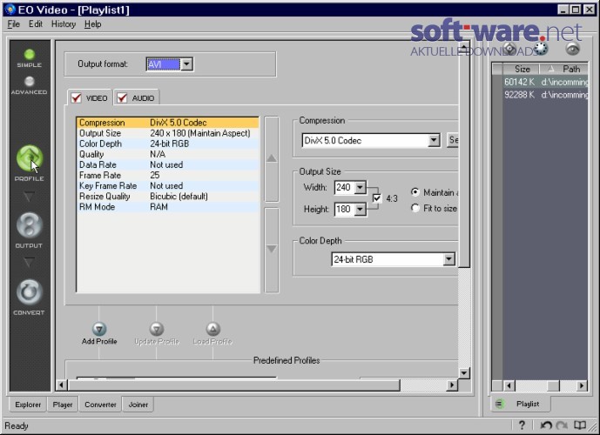Open the Profile step icon
Image resolution: width=600 pixels, height=435 pixels.
(30, 158)
